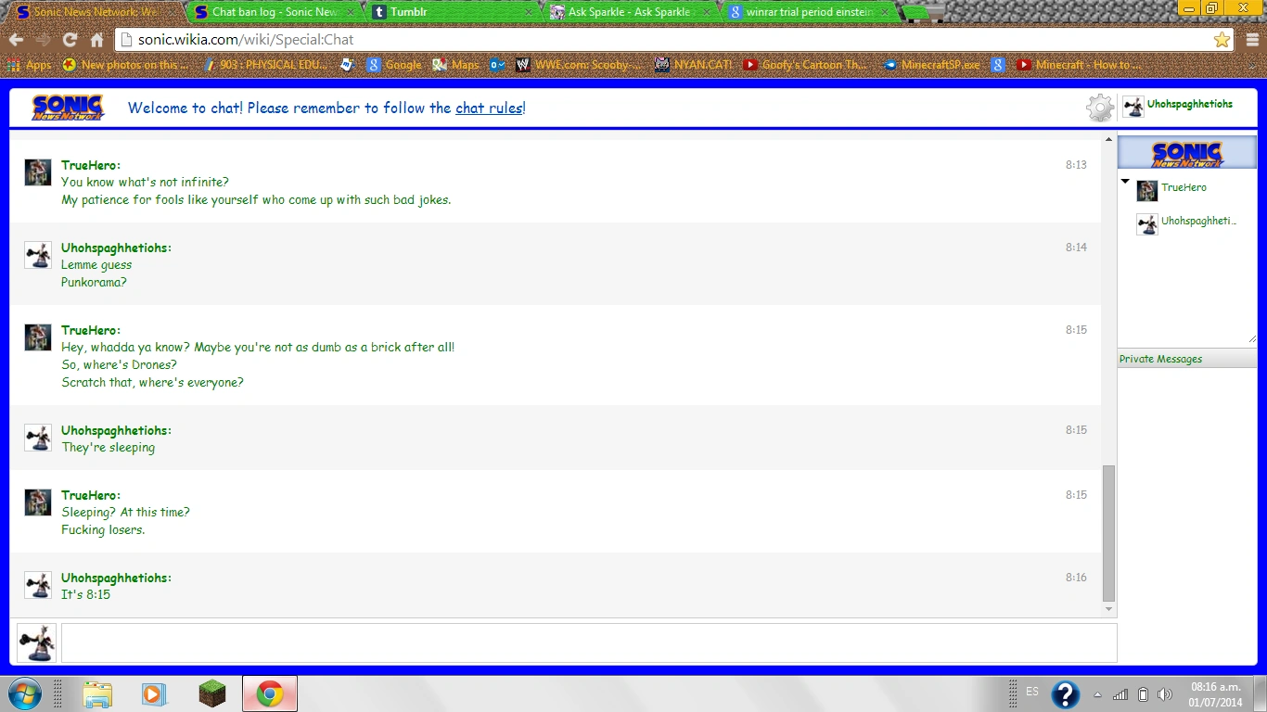Click the bookmark star in address bar
The image size is (1267, 712).
(1222, 40)
